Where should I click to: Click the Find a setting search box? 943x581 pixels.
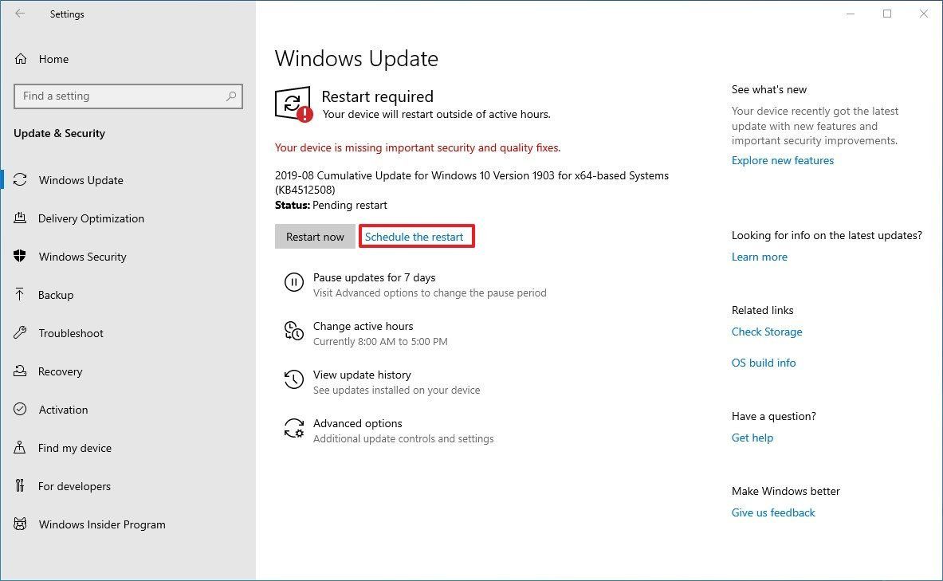(x=120, y=96)
